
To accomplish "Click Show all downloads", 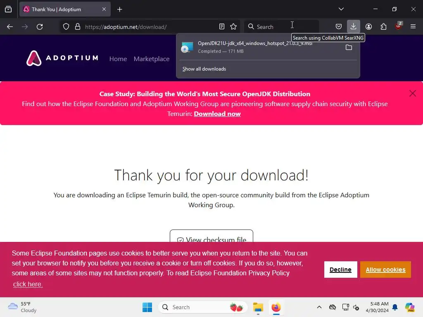I will 204,69.
